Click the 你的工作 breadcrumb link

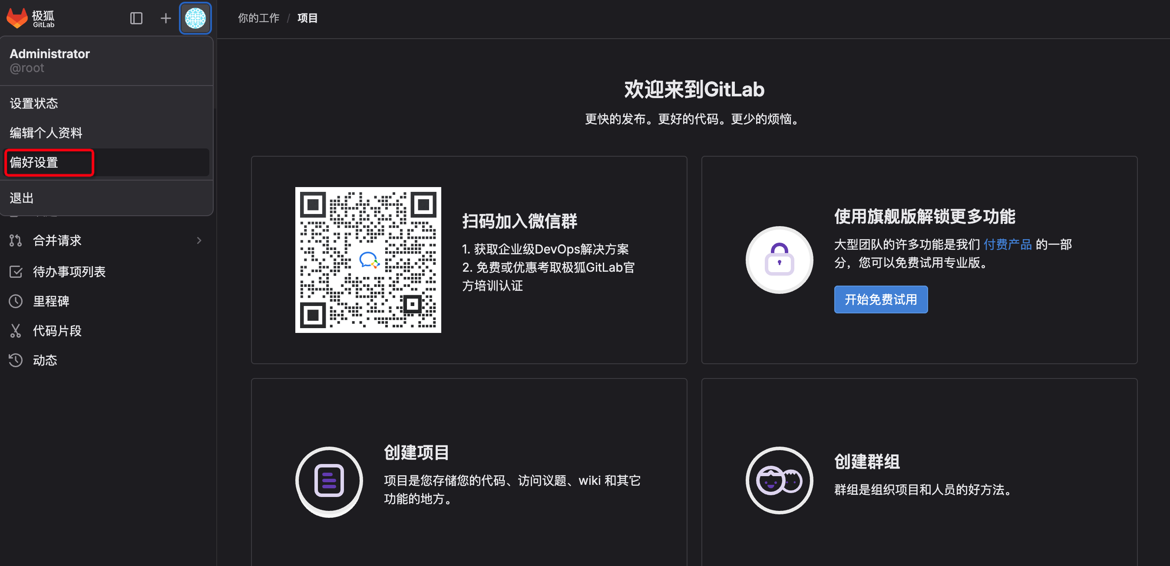pos(258,18)
